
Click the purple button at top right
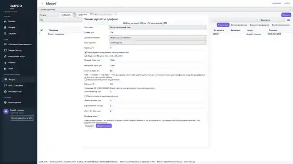pos(286,15)
